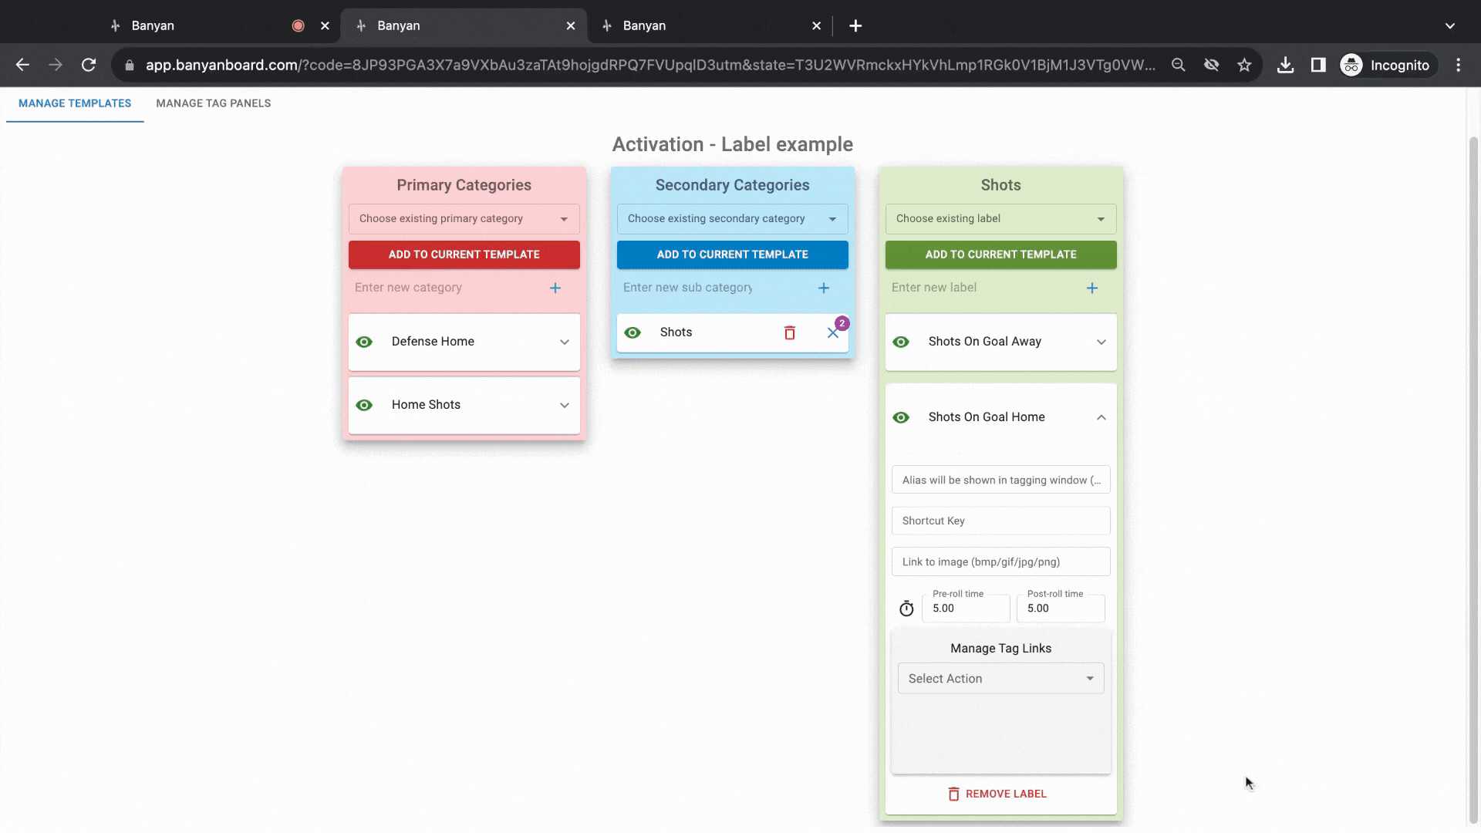Open a new browser tab
This screenshot has width=1481, height=833.
pyautogui.click(x=855, y=25)
